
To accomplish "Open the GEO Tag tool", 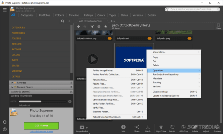I will (184, 129).
